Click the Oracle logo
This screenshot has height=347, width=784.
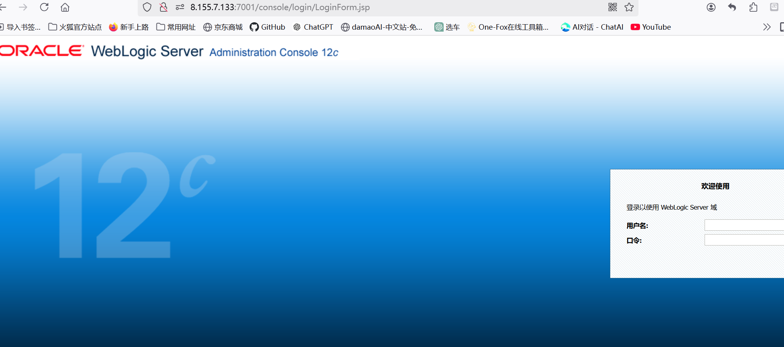coord(41,51)
